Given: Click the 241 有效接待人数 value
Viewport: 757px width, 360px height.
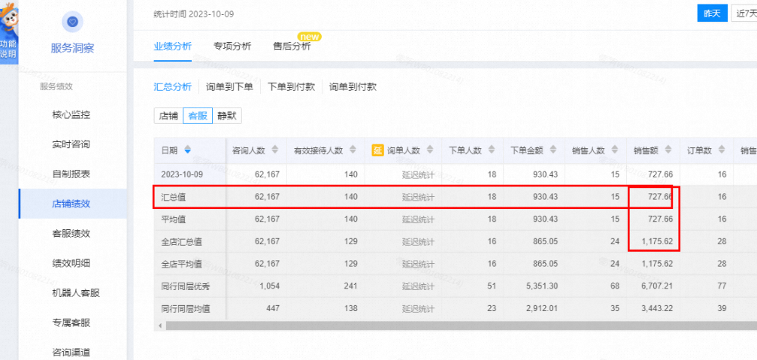Looking at the screenshot, I should tap(350, 286).
